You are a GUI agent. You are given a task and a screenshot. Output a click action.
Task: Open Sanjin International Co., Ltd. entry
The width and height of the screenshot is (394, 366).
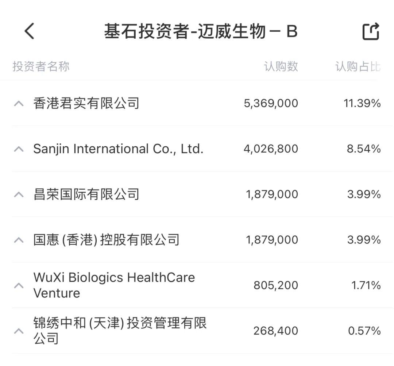[x=118, y=149]
